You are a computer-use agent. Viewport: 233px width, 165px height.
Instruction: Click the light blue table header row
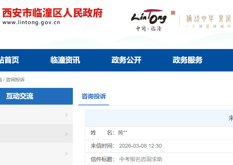click(x=159, y=118)
